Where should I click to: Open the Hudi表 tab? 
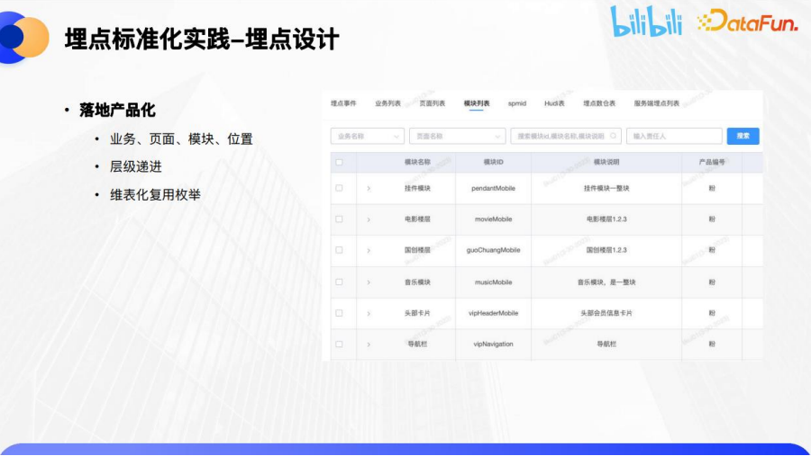554,103
